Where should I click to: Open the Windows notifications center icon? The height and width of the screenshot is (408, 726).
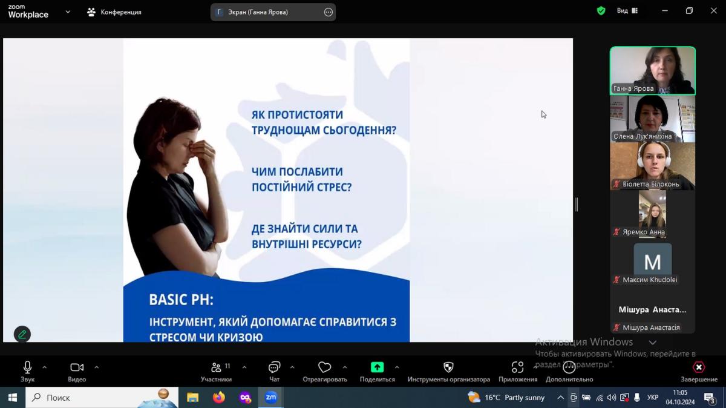point(710,398)
